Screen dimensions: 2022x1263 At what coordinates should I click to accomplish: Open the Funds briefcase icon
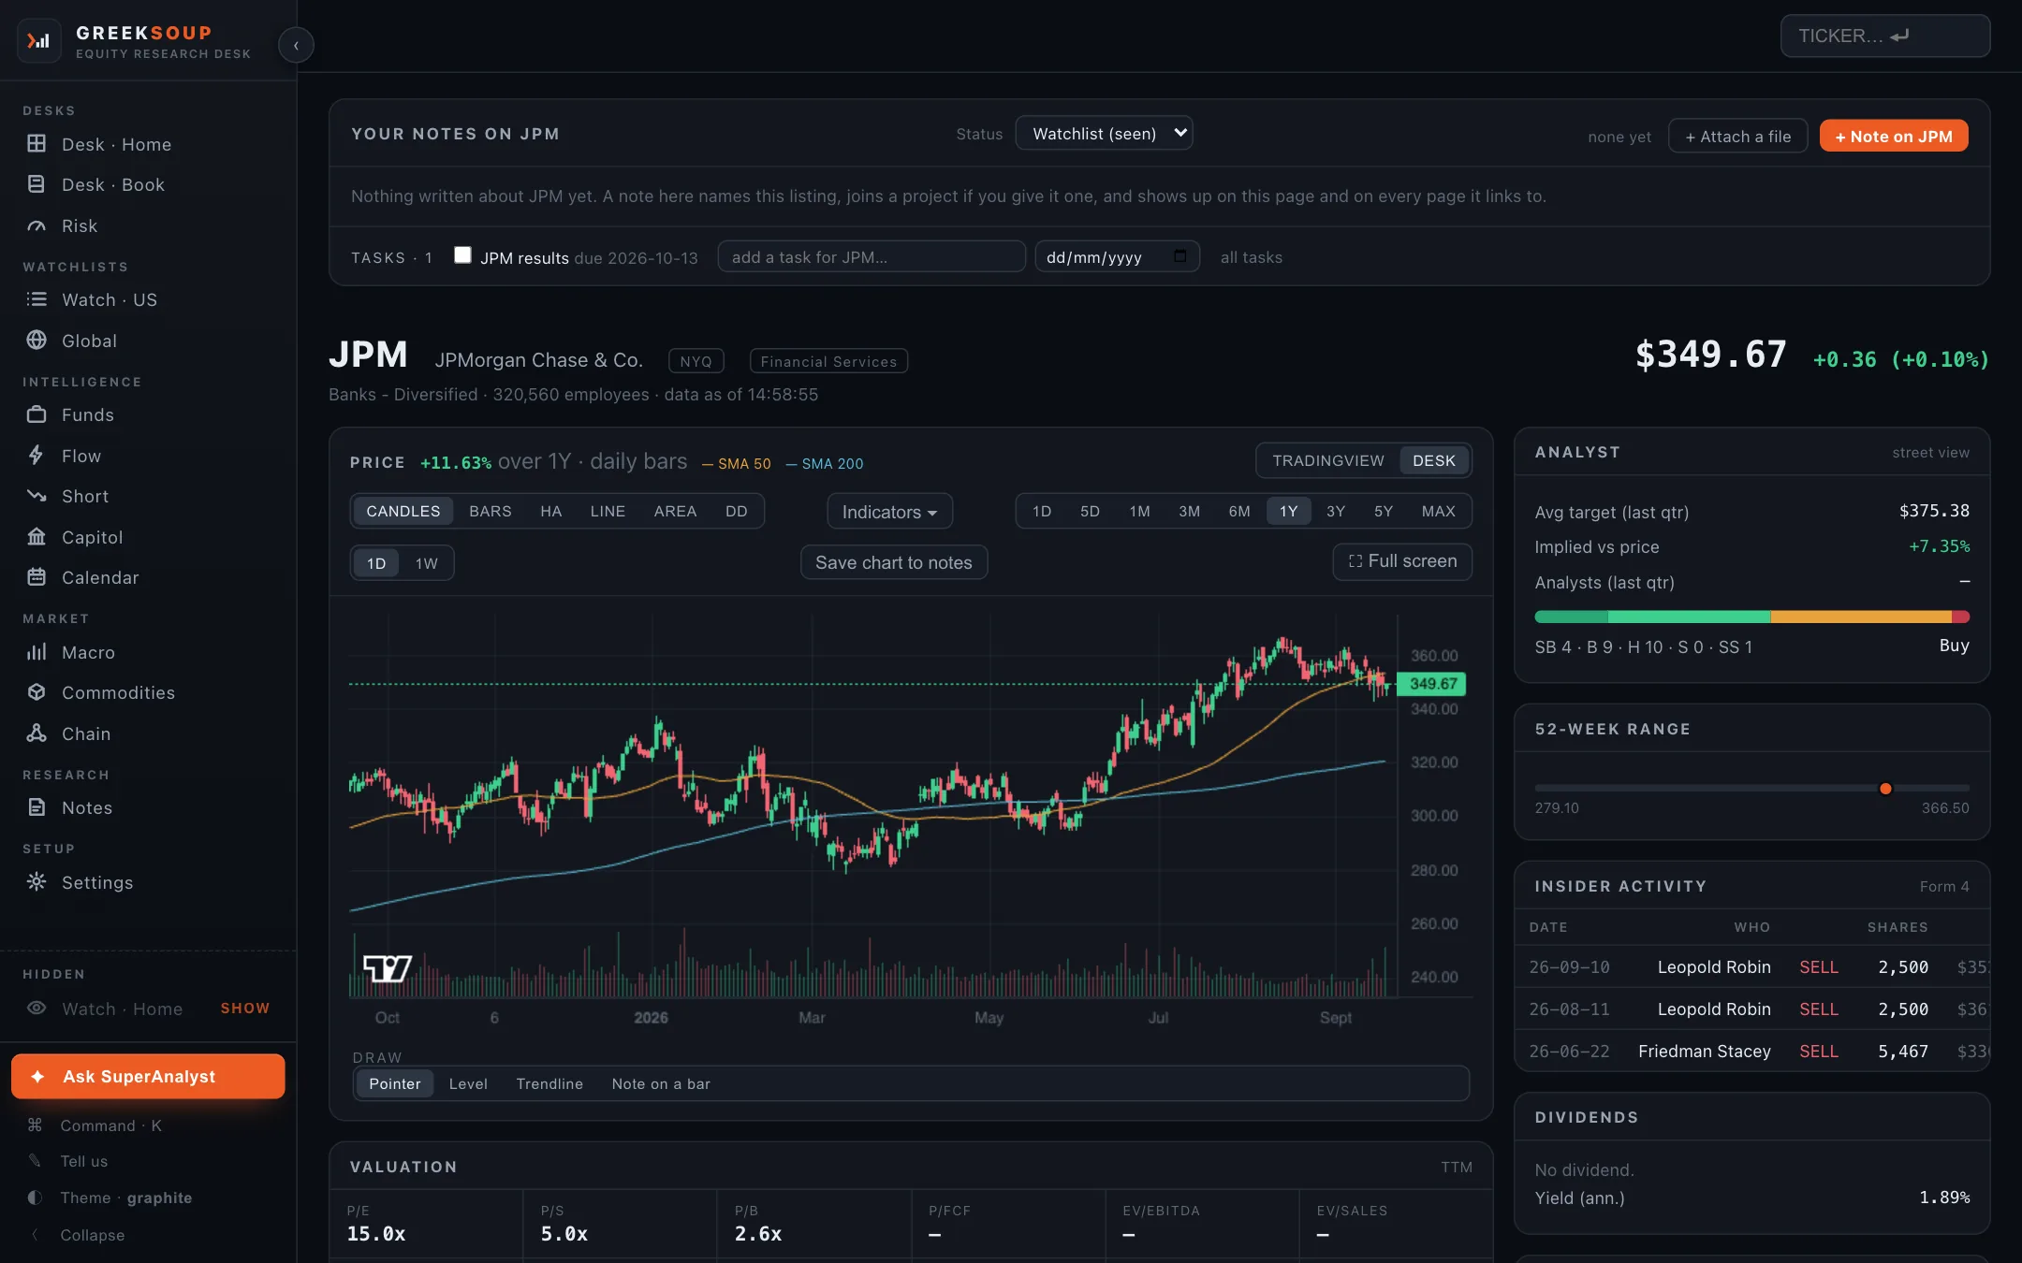[37, 414]
